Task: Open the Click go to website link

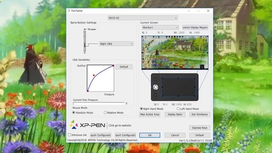Action: click(120, 125)
